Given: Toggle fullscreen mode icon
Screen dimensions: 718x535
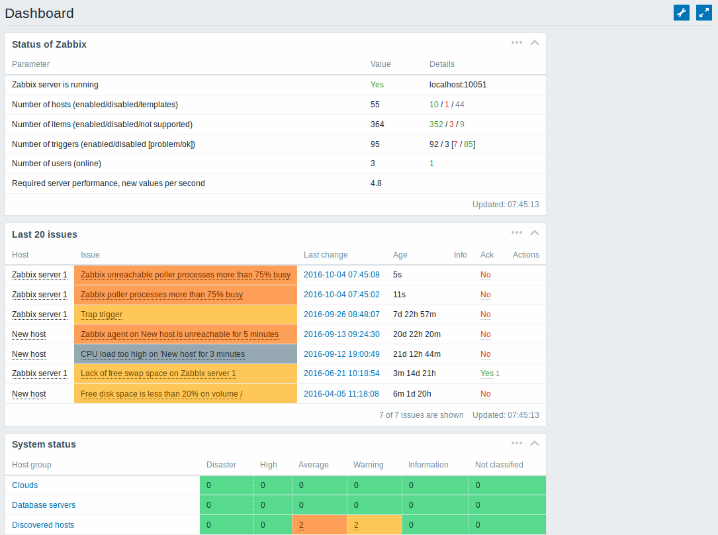Looking at the screenshot, I should point(704,13).
